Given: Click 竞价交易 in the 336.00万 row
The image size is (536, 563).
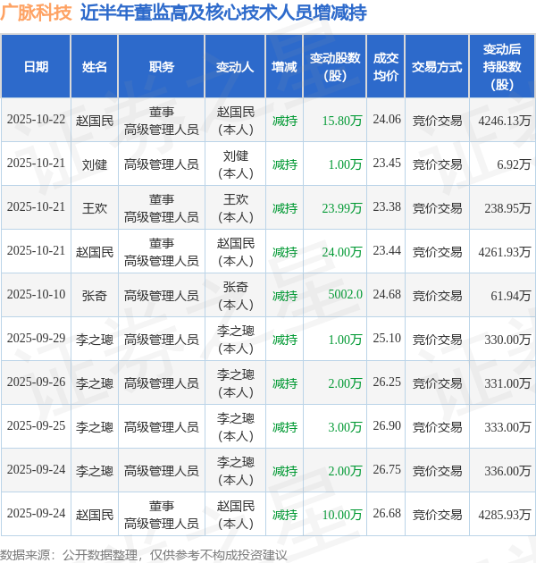Looking at the screenshot, I should coord(437,472).
